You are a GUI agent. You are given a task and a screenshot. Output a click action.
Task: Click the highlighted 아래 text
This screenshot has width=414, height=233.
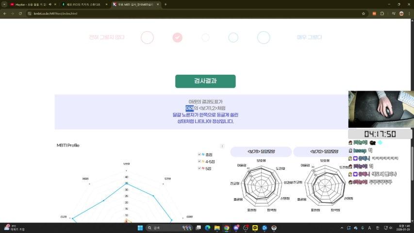click(x=189, y=108)
